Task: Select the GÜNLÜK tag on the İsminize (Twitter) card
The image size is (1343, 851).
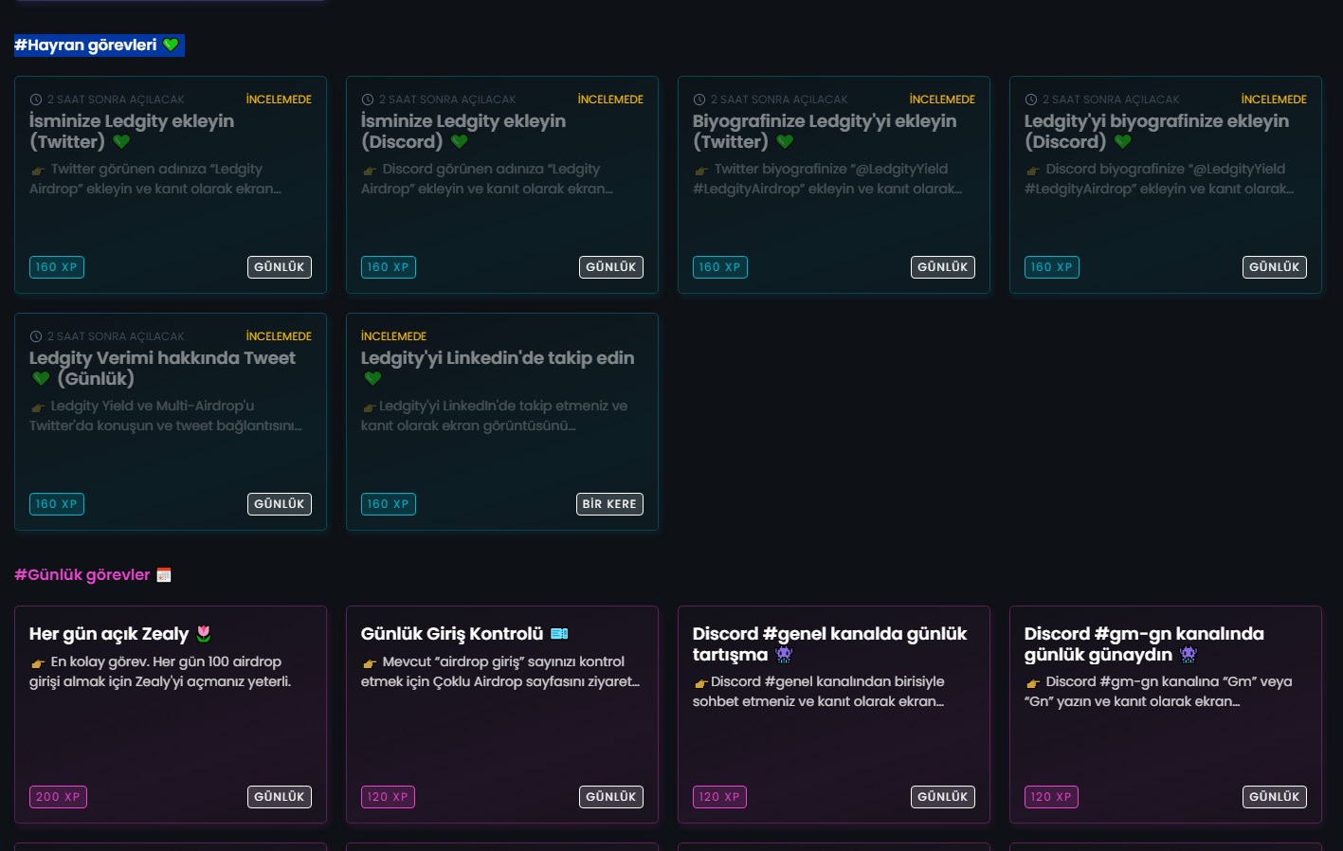Action: (280, 267)
